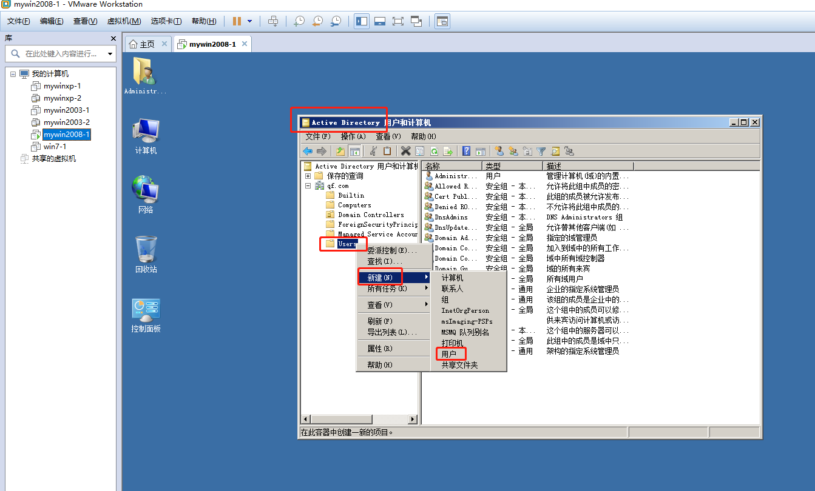The height and width of the screenshot is (491, 815).
Task: Click 属性(R) in context menu
Action: (x=393, y=349)
